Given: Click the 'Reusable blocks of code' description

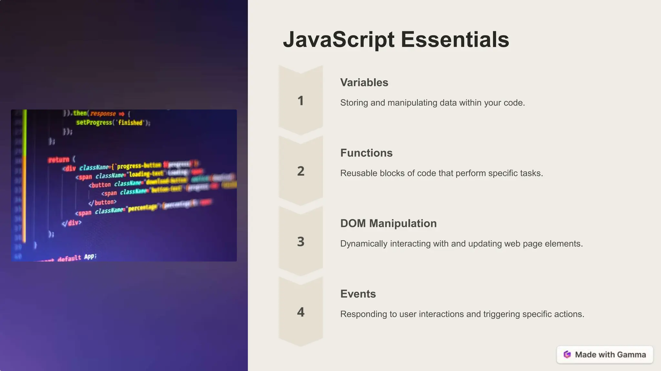Looking at the screenshot, I should pos(441,173).
